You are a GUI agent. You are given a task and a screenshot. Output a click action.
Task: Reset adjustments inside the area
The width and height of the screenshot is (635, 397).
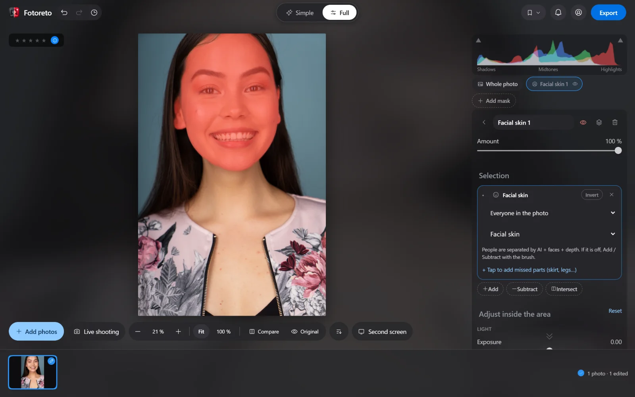615,311
